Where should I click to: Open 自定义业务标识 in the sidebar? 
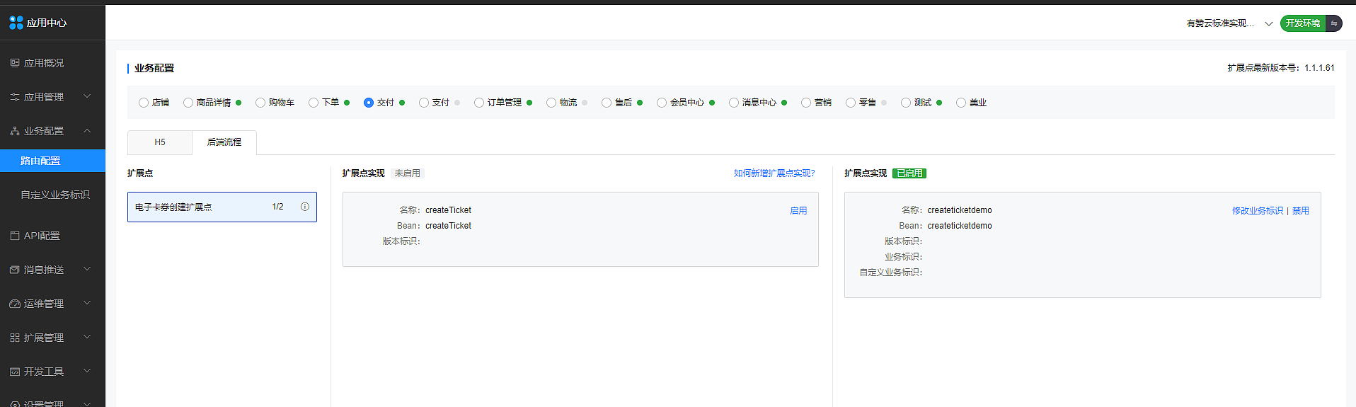(x=55, y=195)
